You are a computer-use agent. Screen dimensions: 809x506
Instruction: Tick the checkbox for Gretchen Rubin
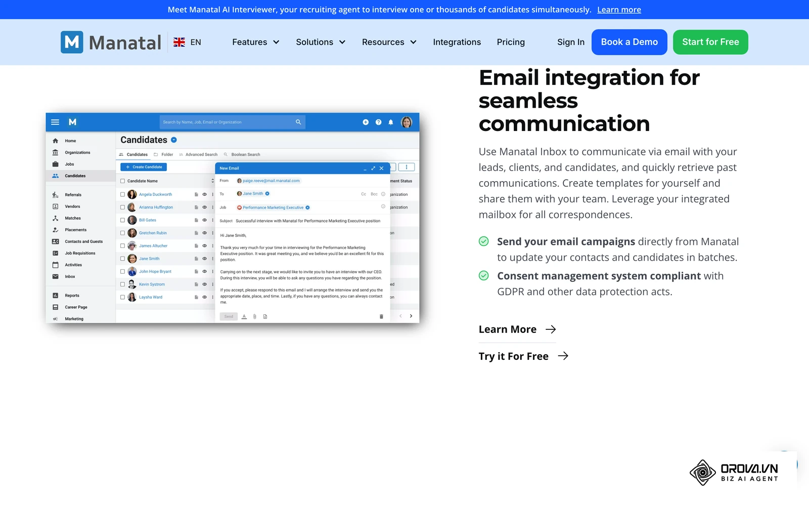pyautogui.click(x=122, y=233)
